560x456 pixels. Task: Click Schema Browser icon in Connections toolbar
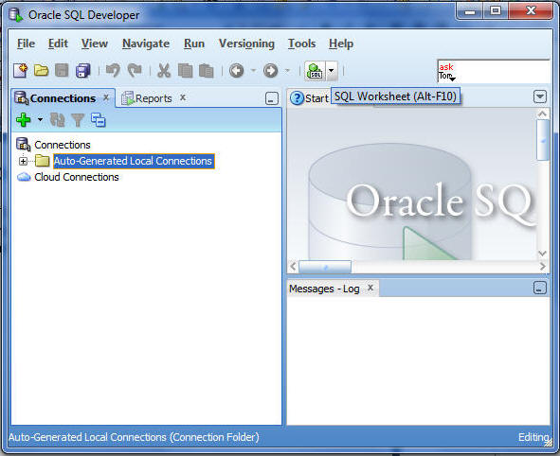[x=99, y=120]
